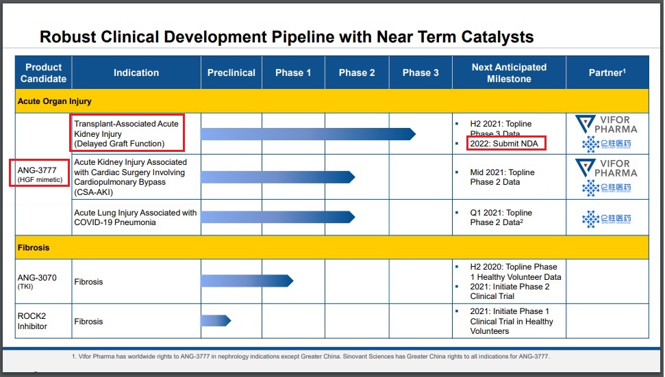Click the Partner column header
Viewport: 665px width, 377px height.
point(607,73)
